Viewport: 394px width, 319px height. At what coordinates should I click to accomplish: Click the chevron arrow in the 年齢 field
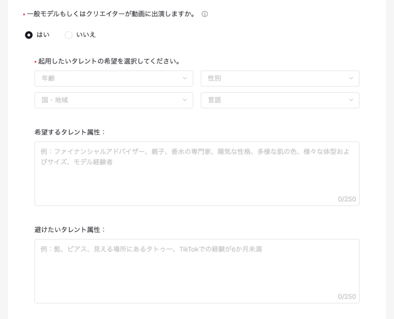(185, 78)
